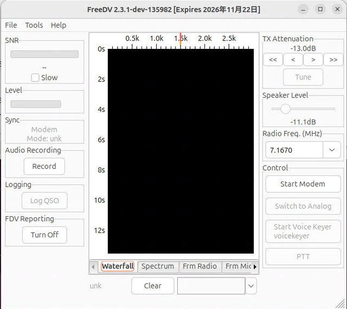This screenshot has width=347, height=309.
Task: Click Switch to Analog
Action: coord(303,206)
